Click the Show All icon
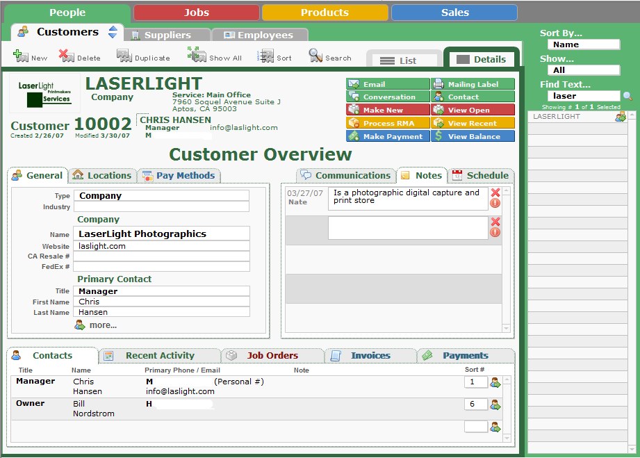Screen dimensions: 640x458 pyautogui.click(x=197, y=54)
